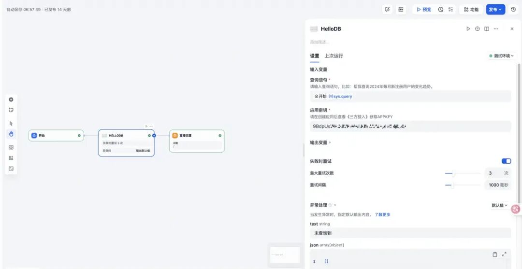Click the add note icon in canvas toolbar
This screenshot has height=269, width=522.
point(11,110)
